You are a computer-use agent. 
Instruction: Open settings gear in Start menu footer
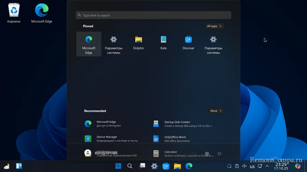[x=207, y=154]
